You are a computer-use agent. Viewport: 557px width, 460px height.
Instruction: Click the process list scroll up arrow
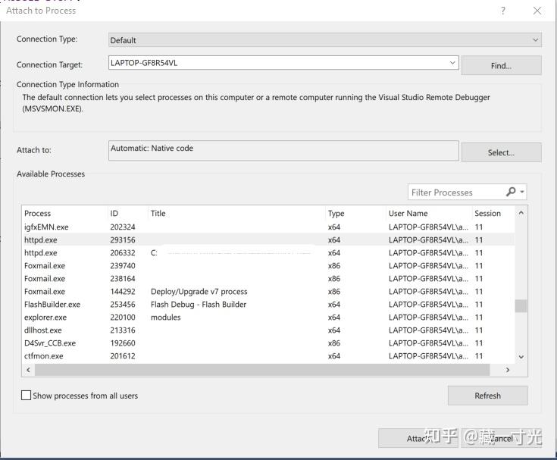[x=521, y=213]
